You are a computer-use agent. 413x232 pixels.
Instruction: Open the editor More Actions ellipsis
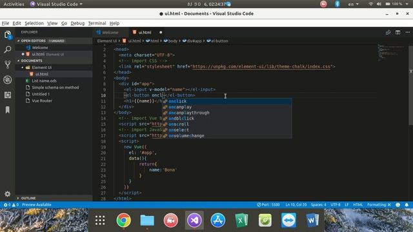[407, 32]
